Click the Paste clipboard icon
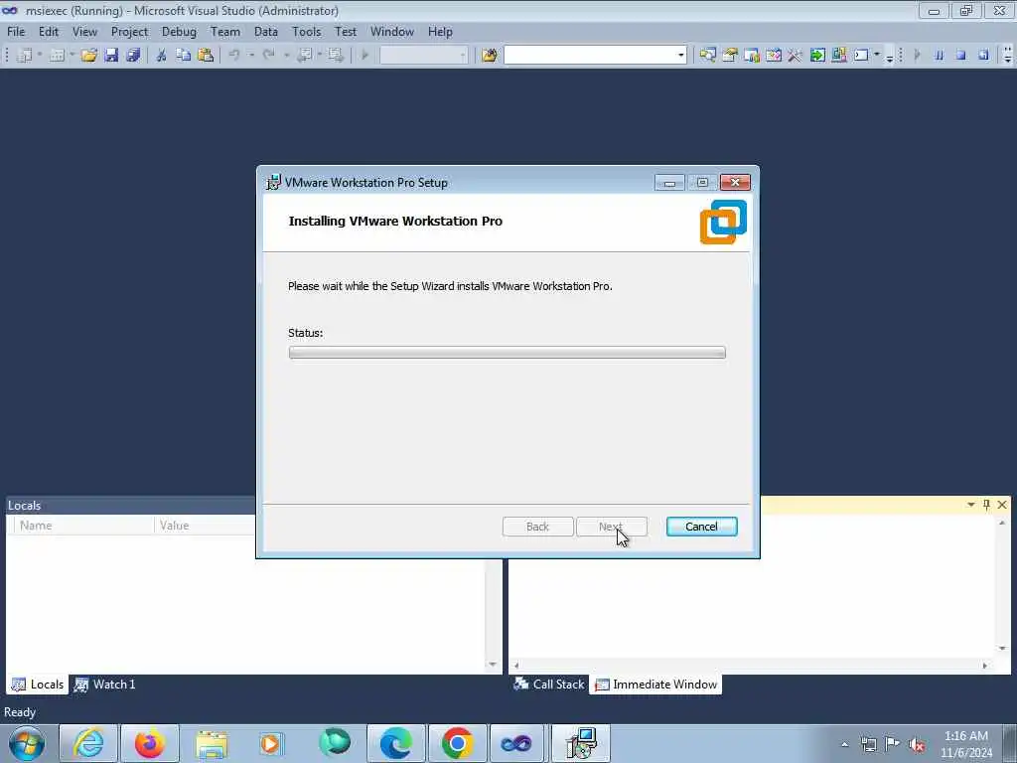The height and width of the screenshot is (763, 1017). [206, 56]
